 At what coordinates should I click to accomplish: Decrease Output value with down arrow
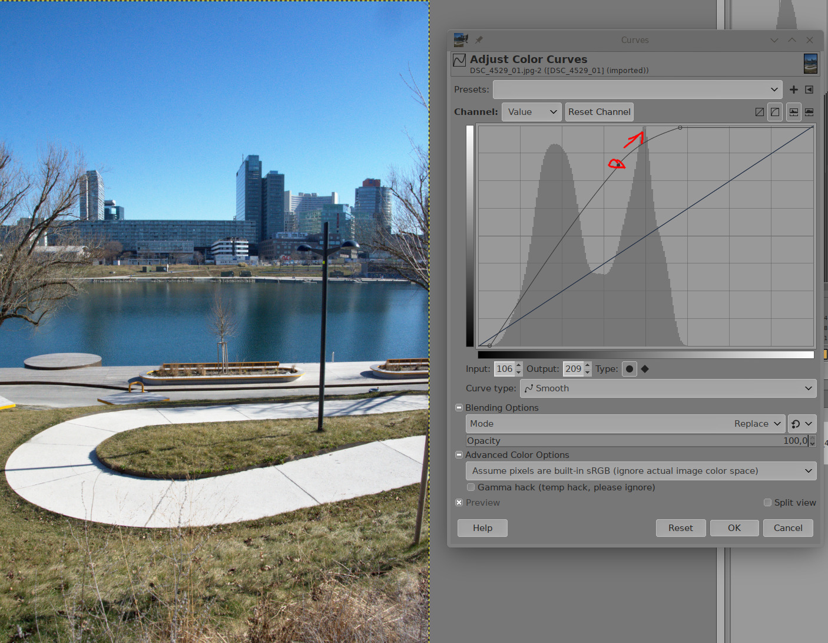point(588,372)
